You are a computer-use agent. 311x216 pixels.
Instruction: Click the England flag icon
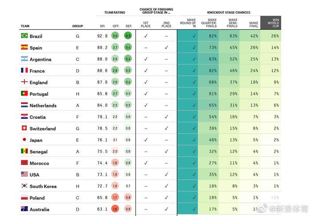pyautogui.click(x=24, y=82)
